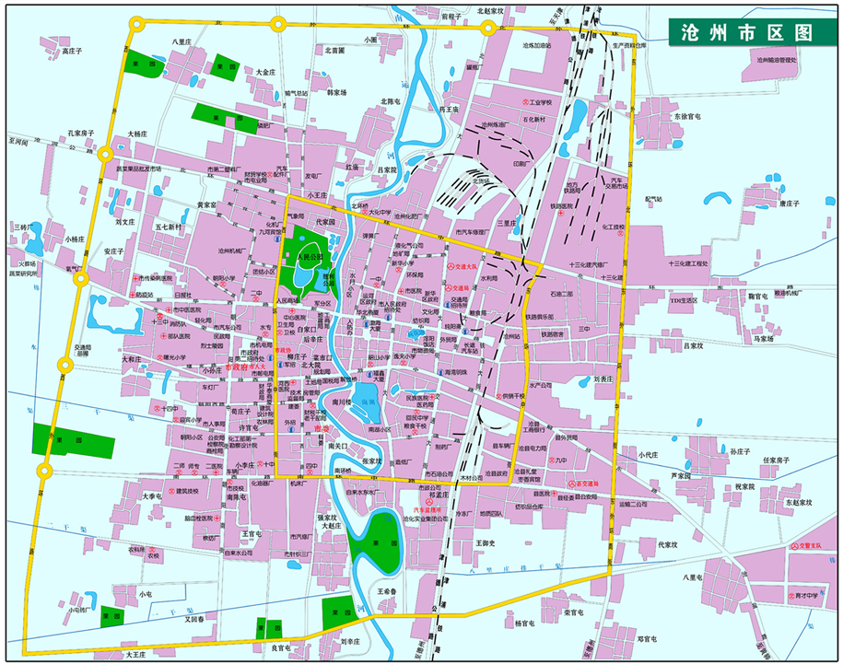Click the 县交通局 red circle icon

[571, 483]
